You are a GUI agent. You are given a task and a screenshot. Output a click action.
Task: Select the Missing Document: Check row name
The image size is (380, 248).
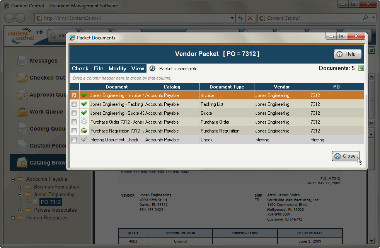click(114, 140)
